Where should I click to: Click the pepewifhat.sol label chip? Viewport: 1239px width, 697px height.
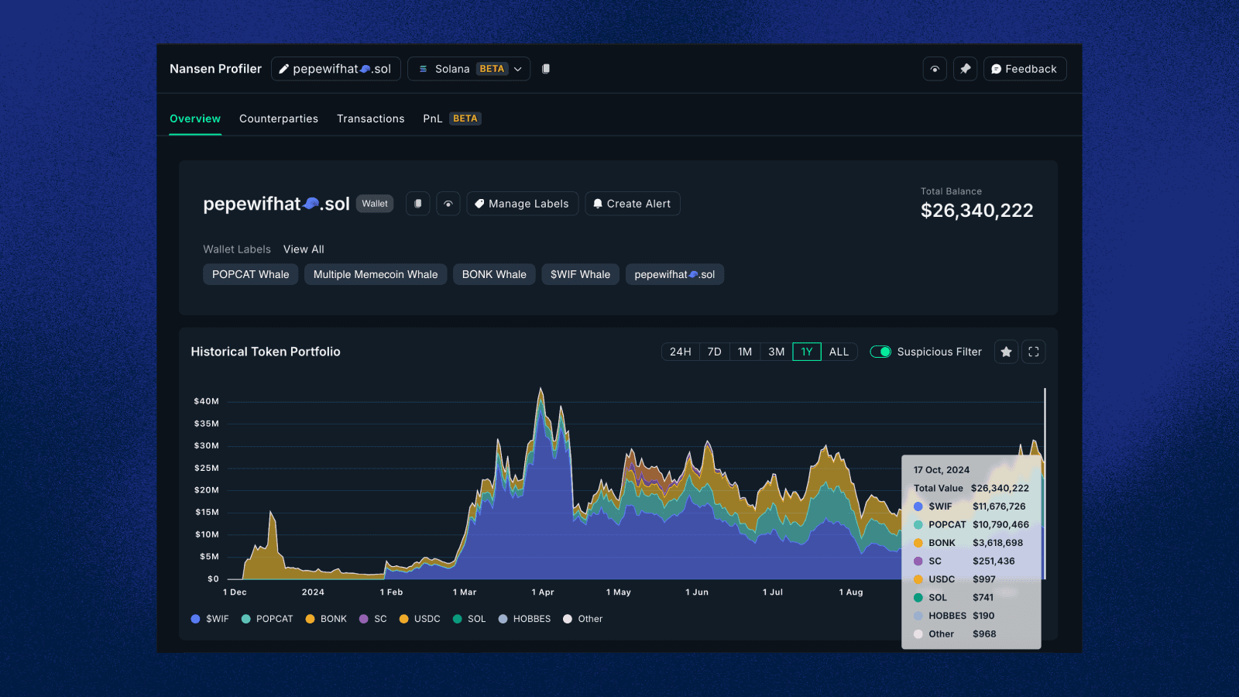(x=674, y=274)
